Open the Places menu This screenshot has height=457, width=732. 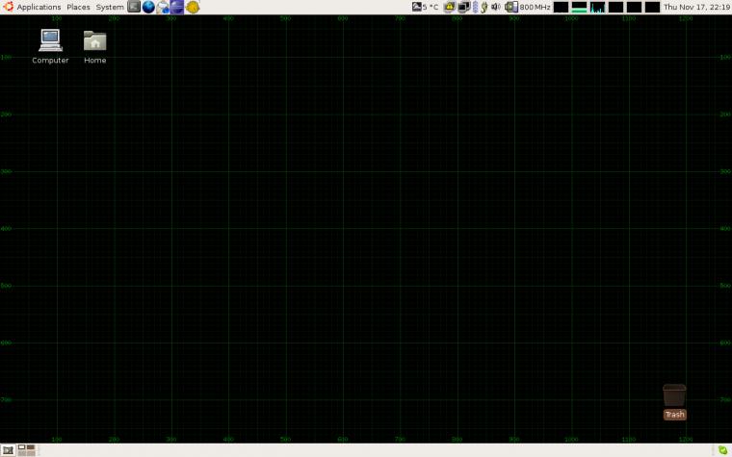[x=78, y=7]
